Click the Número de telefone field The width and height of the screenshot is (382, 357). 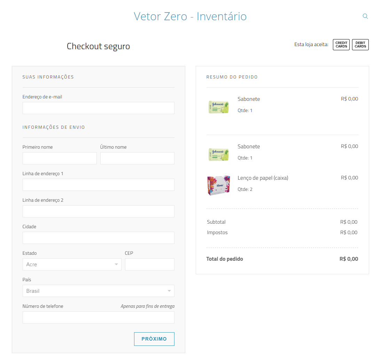pyautogui.click(x=99, y=318)
